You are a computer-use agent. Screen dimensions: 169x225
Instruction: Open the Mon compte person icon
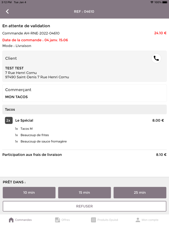pos(138,220)
